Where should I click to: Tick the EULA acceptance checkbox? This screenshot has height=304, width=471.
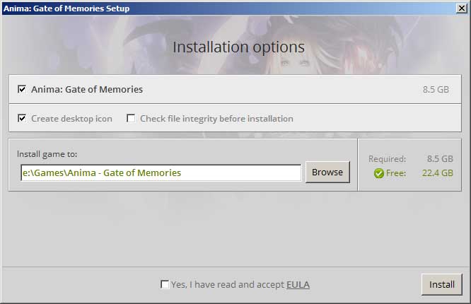[165, 284]
